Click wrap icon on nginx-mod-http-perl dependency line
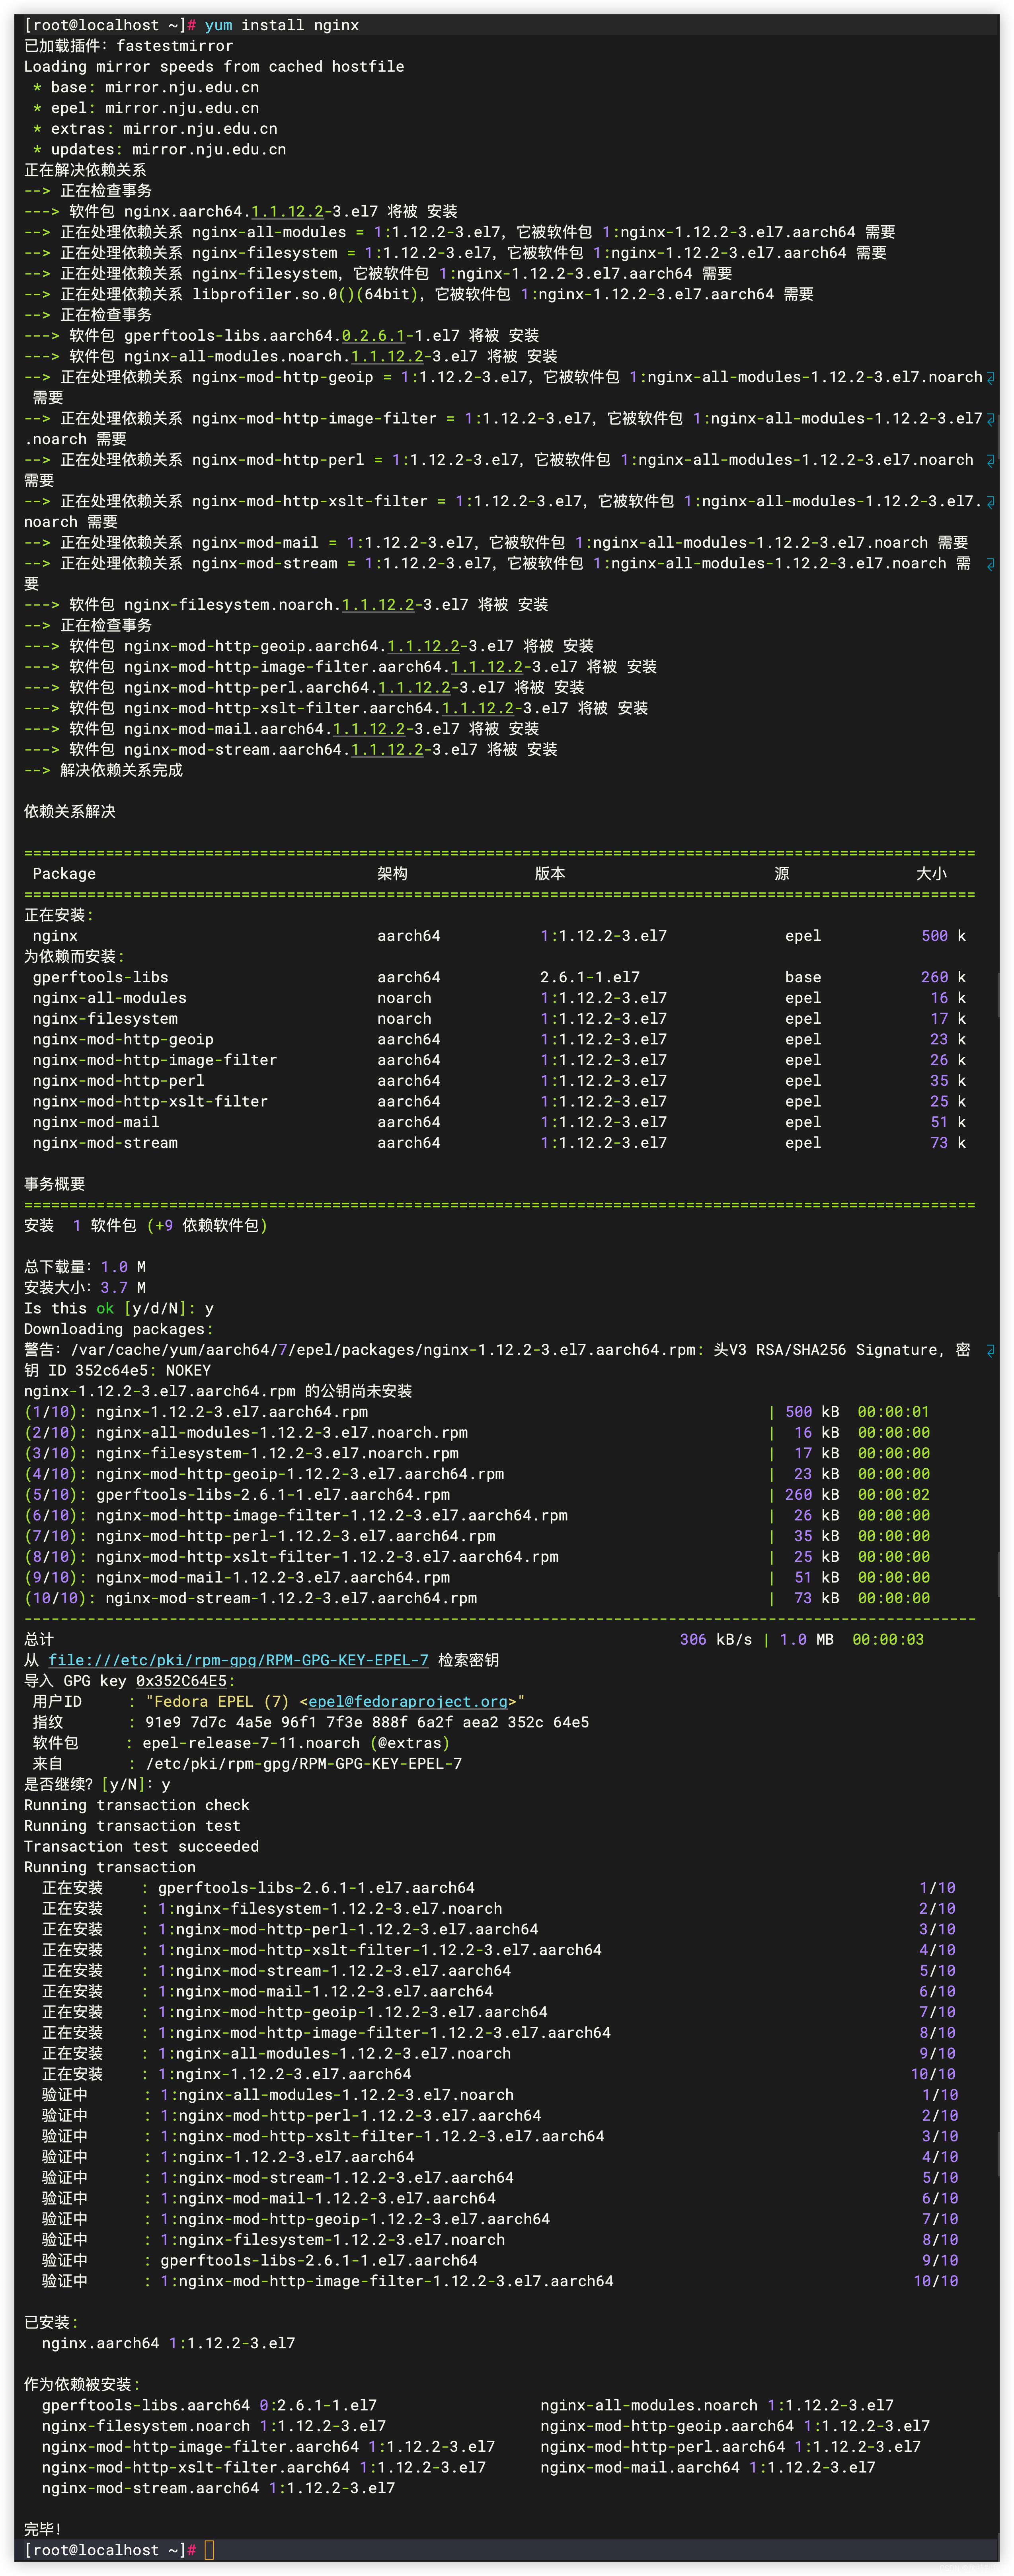 (x=990, y=460)
